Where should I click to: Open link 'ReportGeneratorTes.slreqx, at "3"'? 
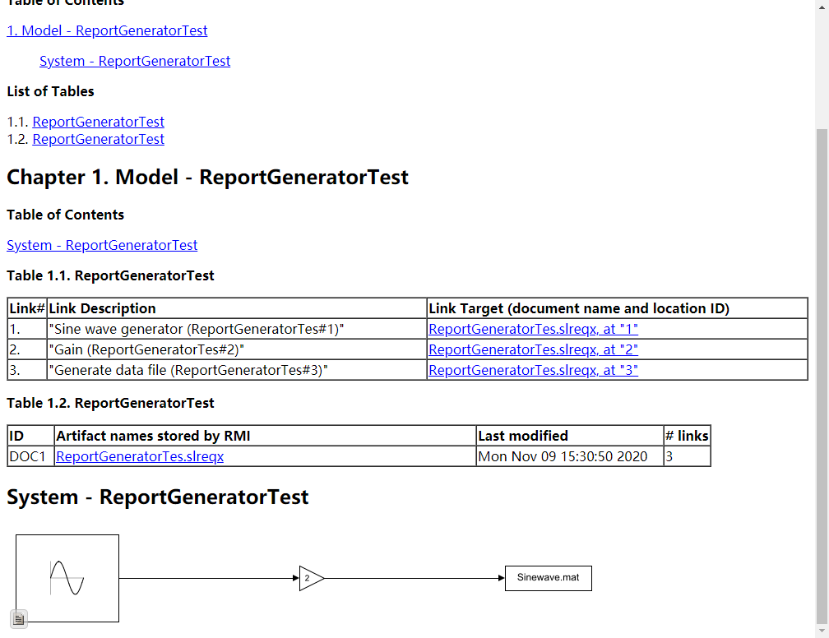coord(533,370)
